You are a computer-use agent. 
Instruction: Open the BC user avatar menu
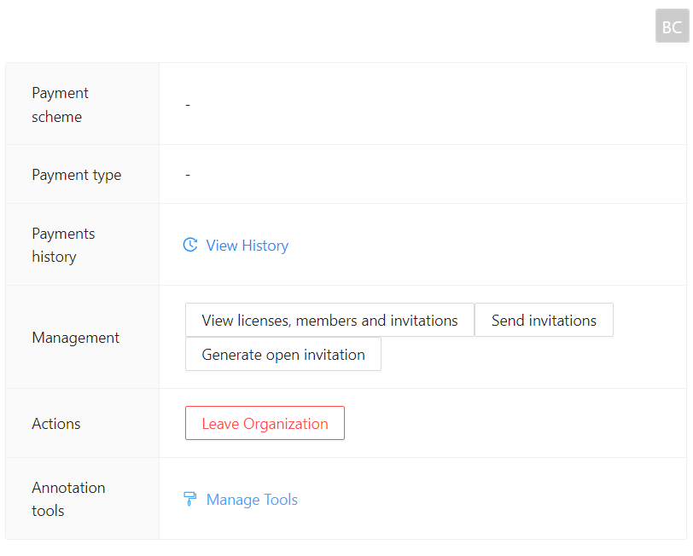(672, 26)
